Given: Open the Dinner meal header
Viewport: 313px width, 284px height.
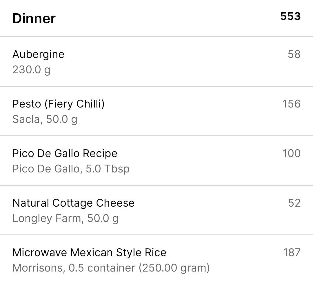Looking at the screenshot, I should [x=156, y=18].
